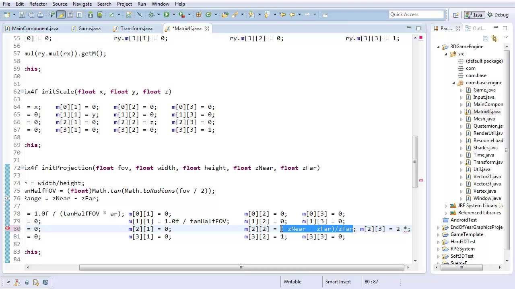This screenshot has width=515, height=289.
Task: Collapse the com.base.engine package
Action: pos(454,83)
